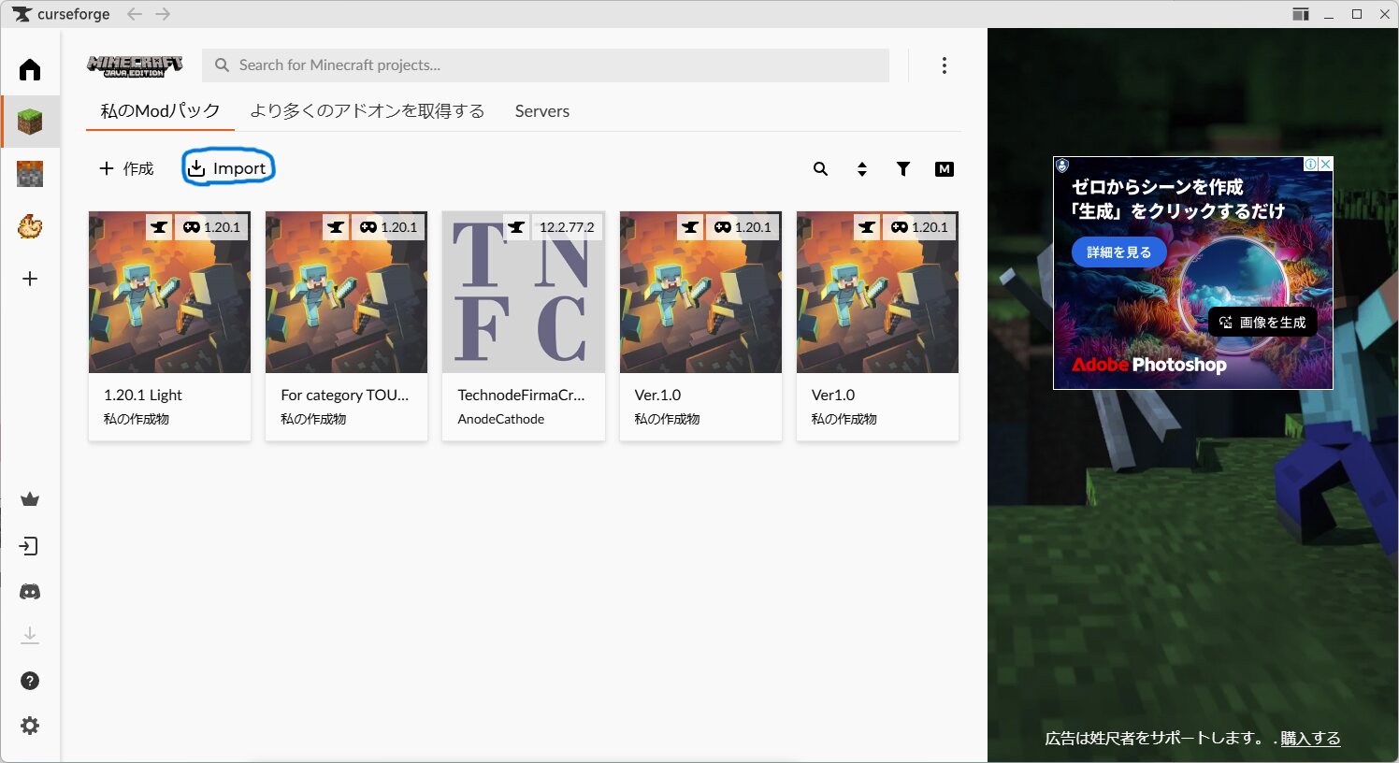The image size is (1399, 763).
Task: Click the add game plus icon
Action: [30, 279]
